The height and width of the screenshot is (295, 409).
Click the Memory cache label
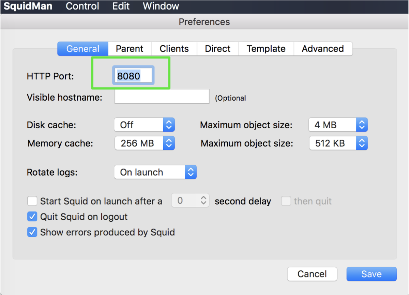point(60,143)
